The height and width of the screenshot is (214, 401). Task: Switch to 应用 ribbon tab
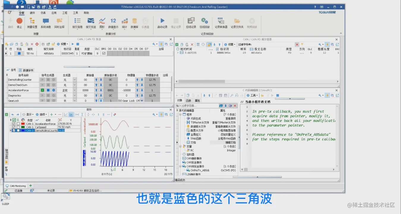click(x=54, y=13)
